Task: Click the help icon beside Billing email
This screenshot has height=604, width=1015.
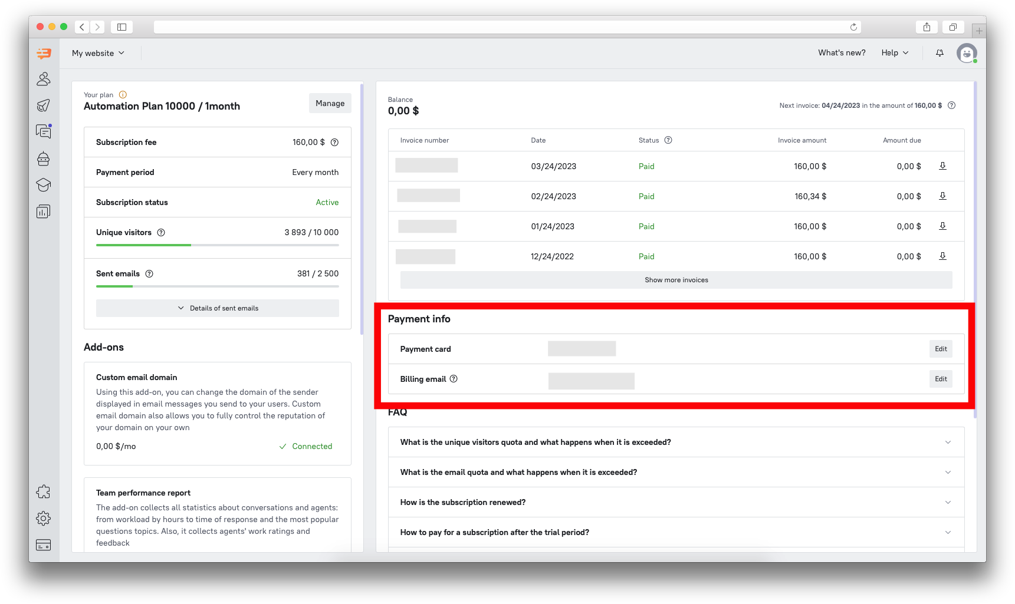Action: [x=454, y=379]
